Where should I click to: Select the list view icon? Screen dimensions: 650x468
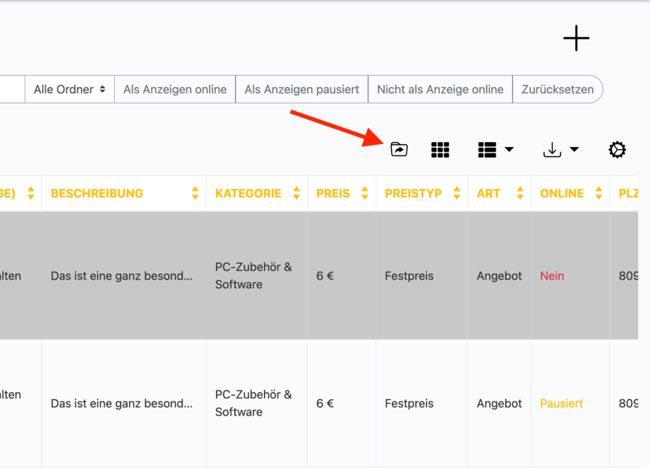pyautogui.click(x=487, y=150)
